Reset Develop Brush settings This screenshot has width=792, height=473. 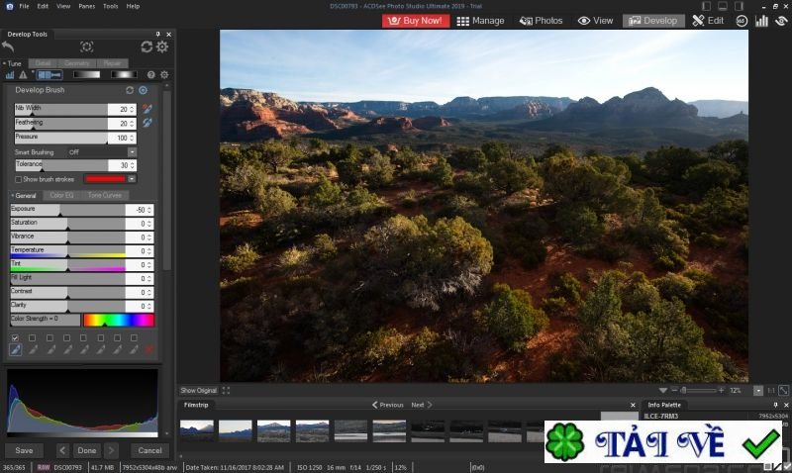pyautogui.click(x=130, y=90)
